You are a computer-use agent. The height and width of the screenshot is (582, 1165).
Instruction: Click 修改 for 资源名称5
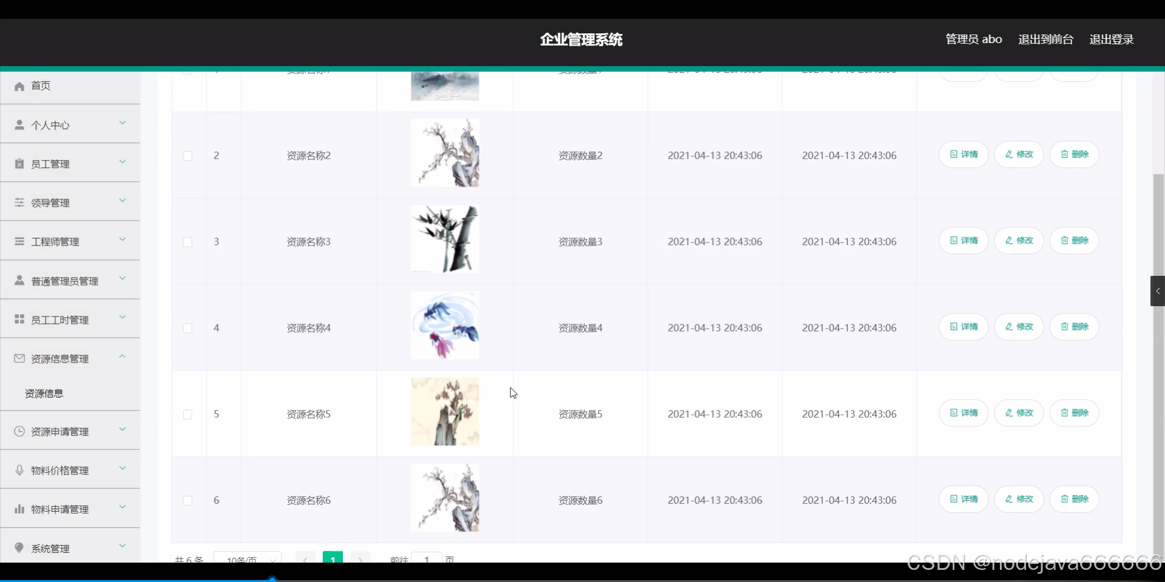pos(1019,413)
